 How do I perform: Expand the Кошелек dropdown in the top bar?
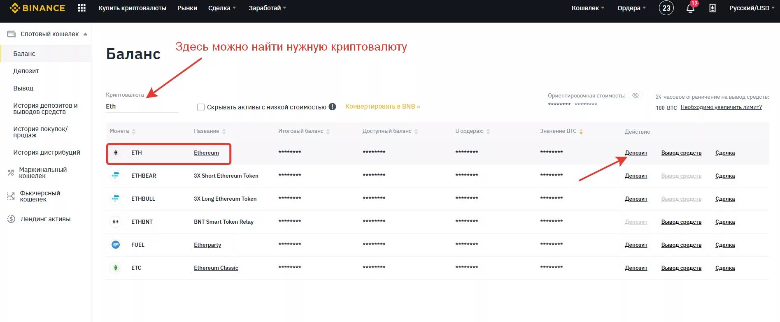(x=587, y=8)
